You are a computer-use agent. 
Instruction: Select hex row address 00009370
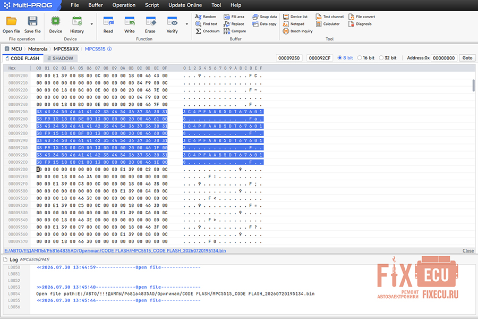point(18,241)
